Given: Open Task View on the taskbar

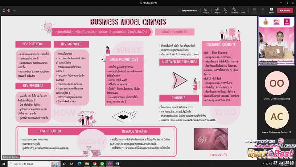Looking at the screenshot, I should pyautogui.click(x=72, y=164).
